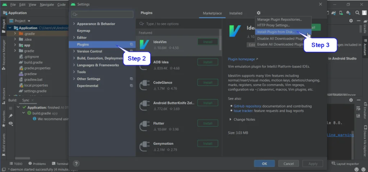The height and width of the screenshot is (172, 368).
Task: Open the GitHub repository link
Action: point(247,106)
